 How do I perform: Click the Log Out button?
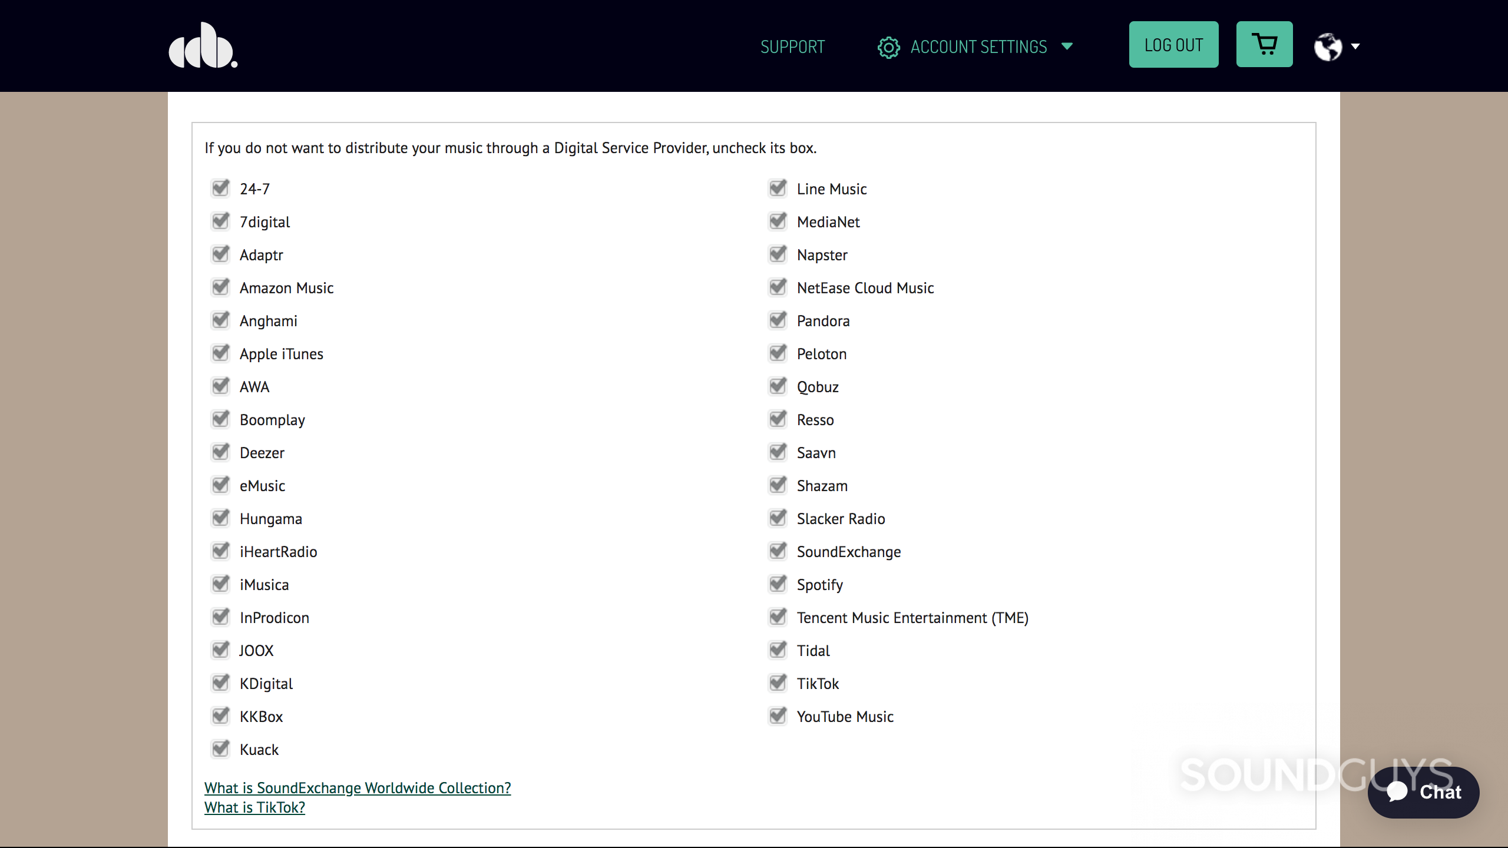(1173, 44)
